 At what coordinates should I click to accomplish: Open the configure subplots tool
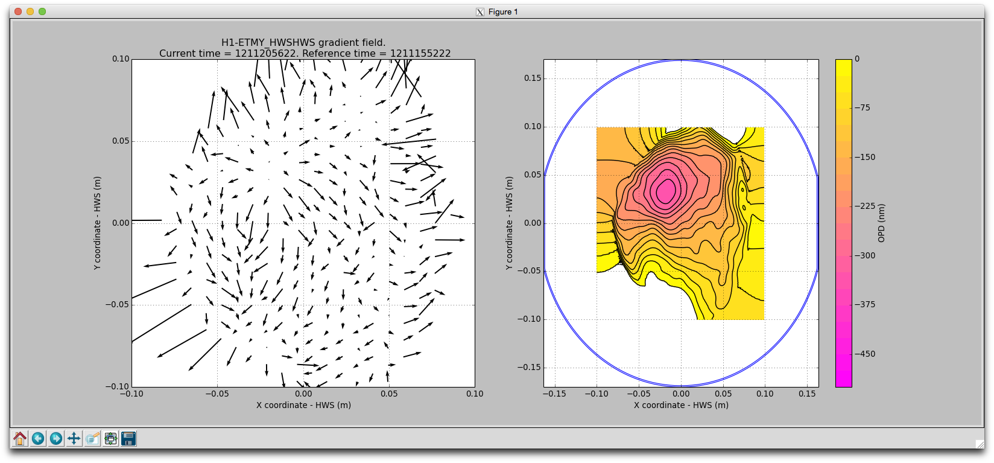pyautogui.click(x=110, y=438)
